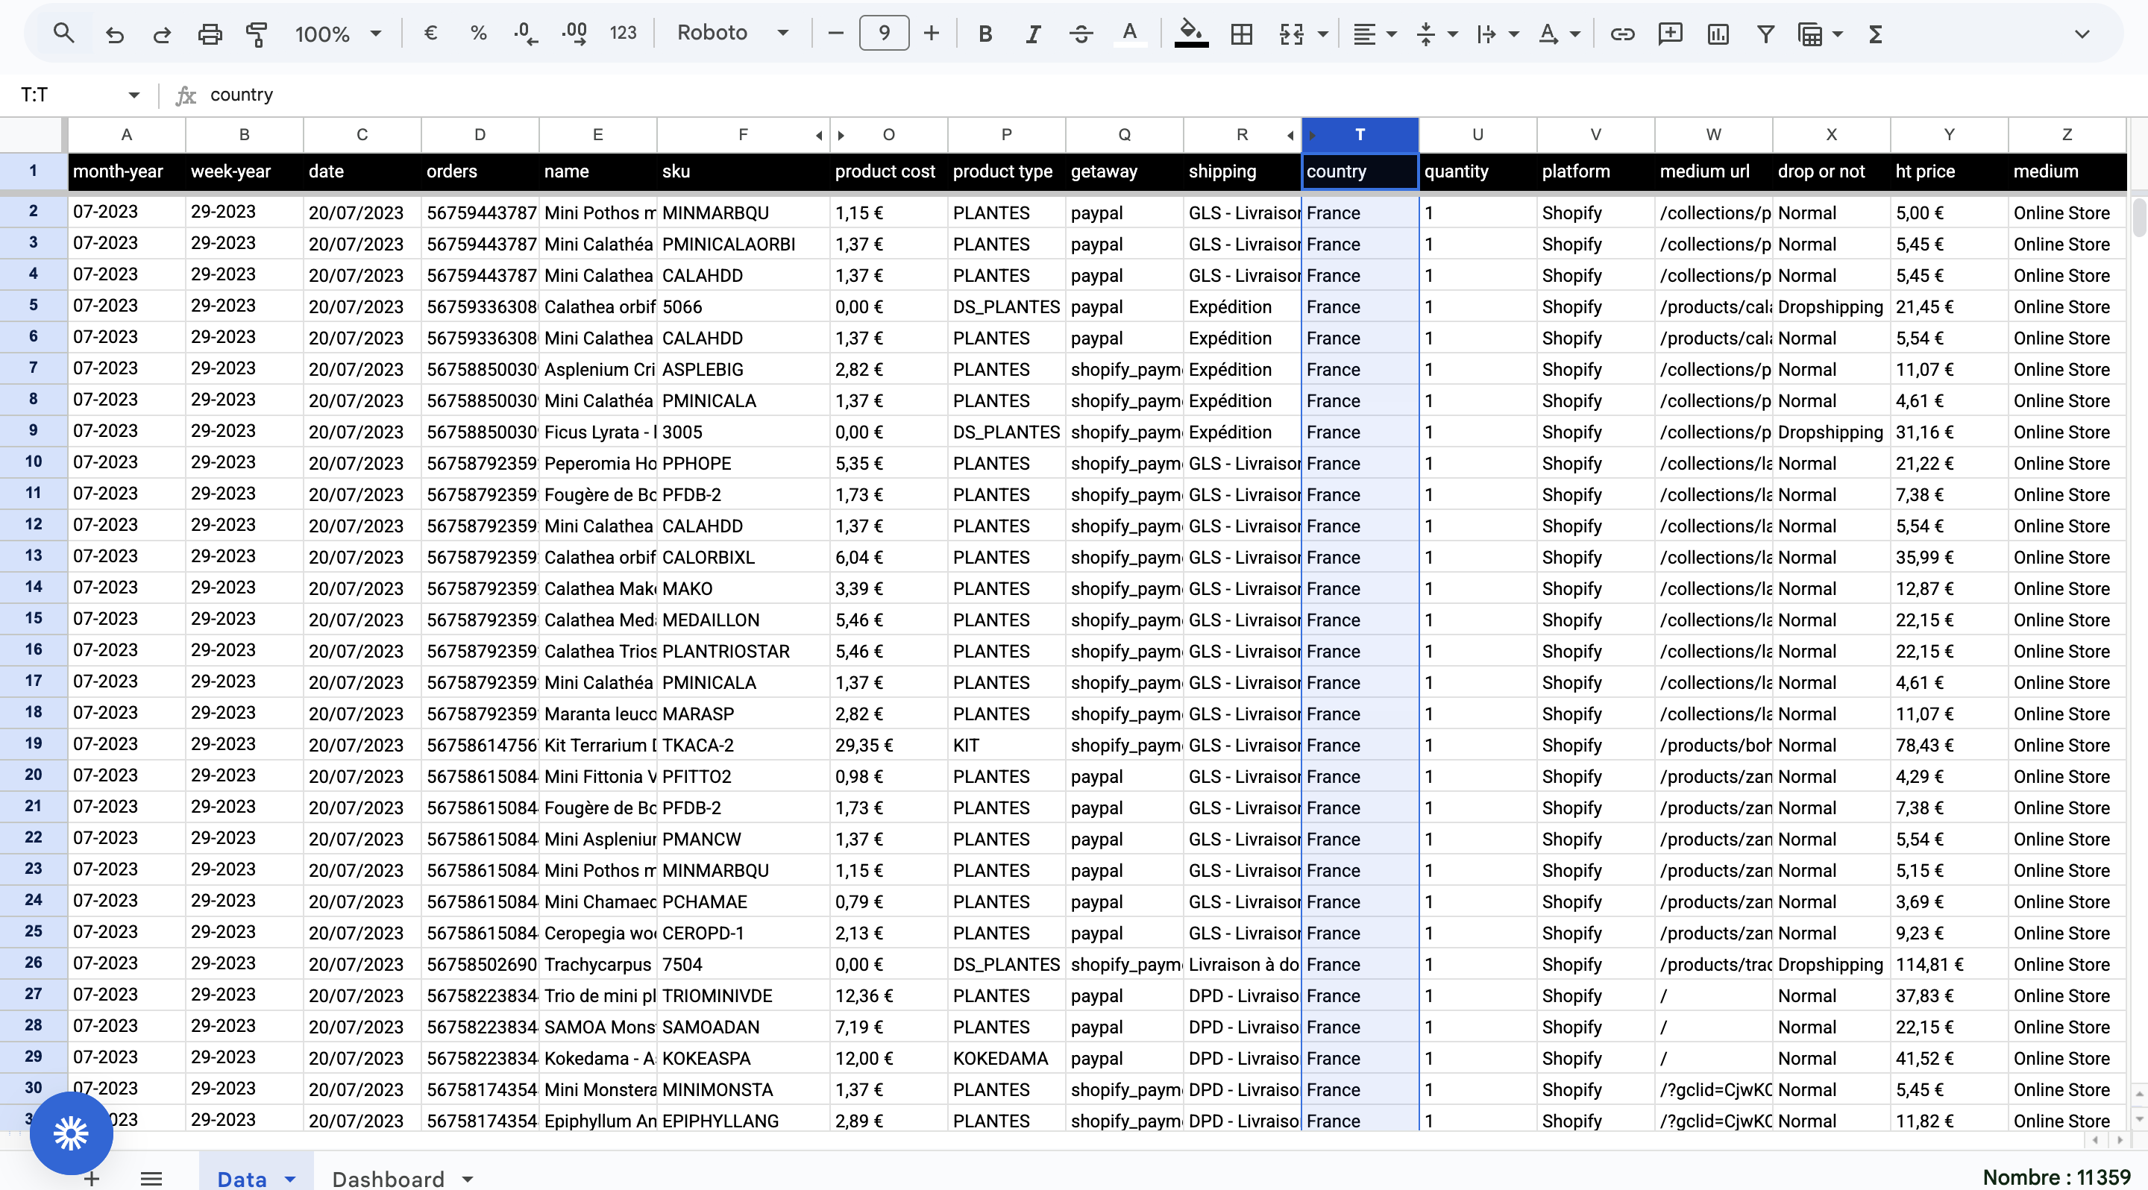The width and height of the screenshot is (2148, 1190).
Task: Select column A header
Action: (x=127, y=135)
